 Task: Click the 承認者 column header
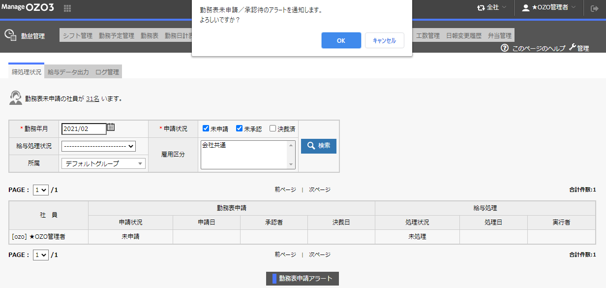[x=274, y=223]
